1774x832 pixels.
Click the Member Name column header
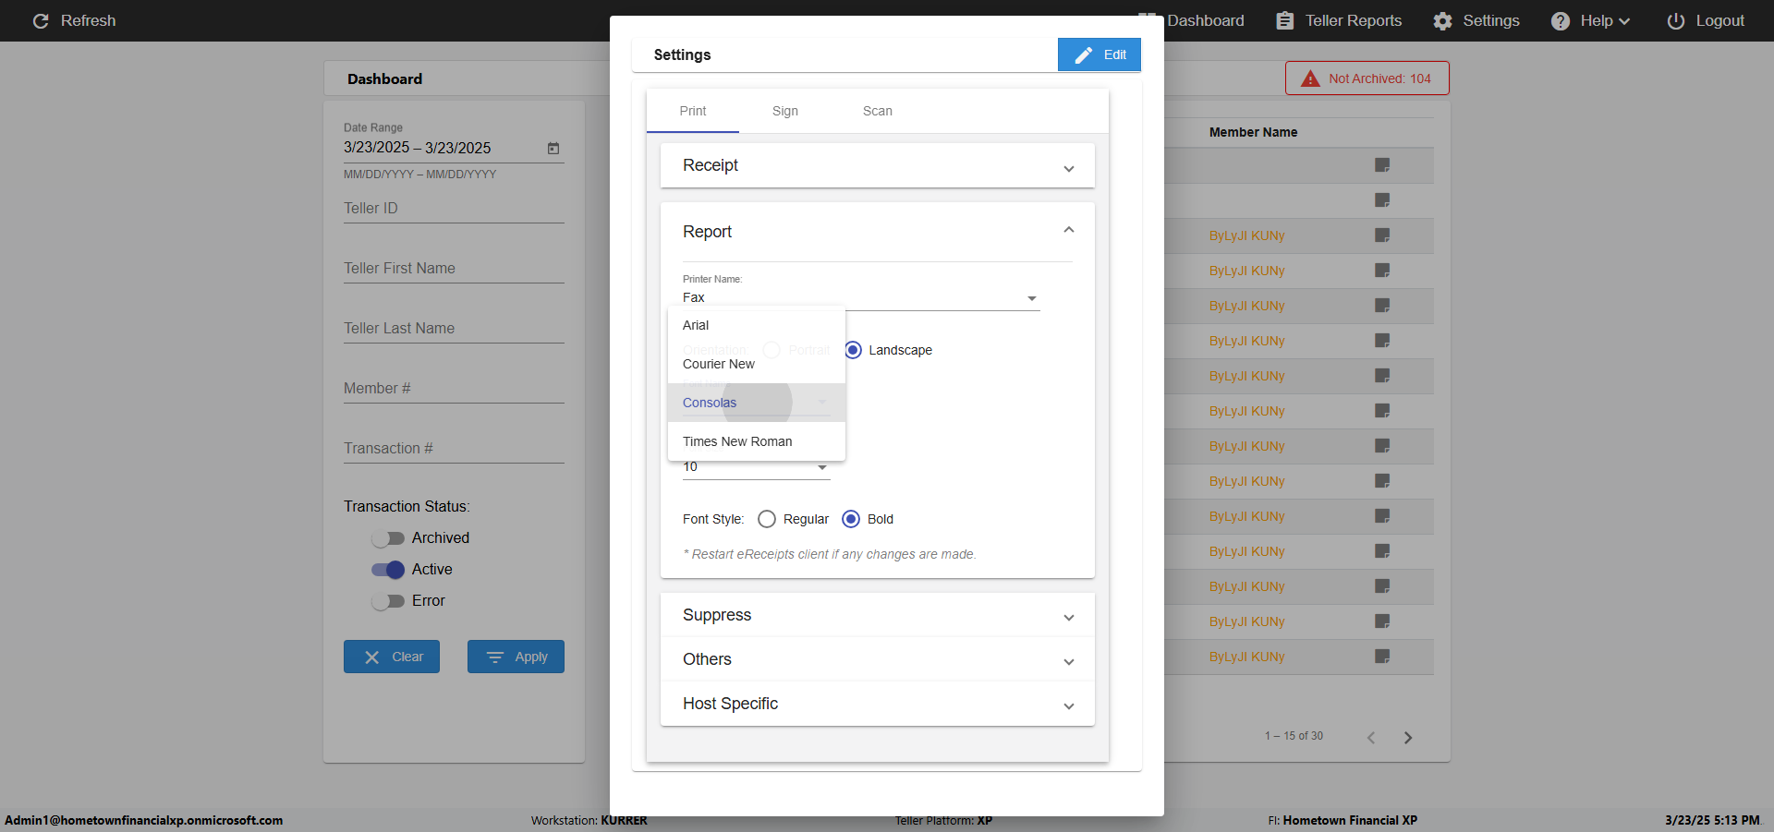(x=1253, y=132)
